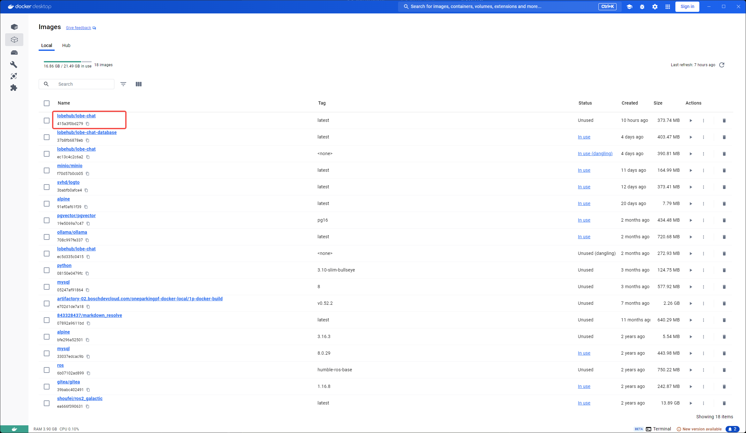Open the column display options

coord(139,84)
